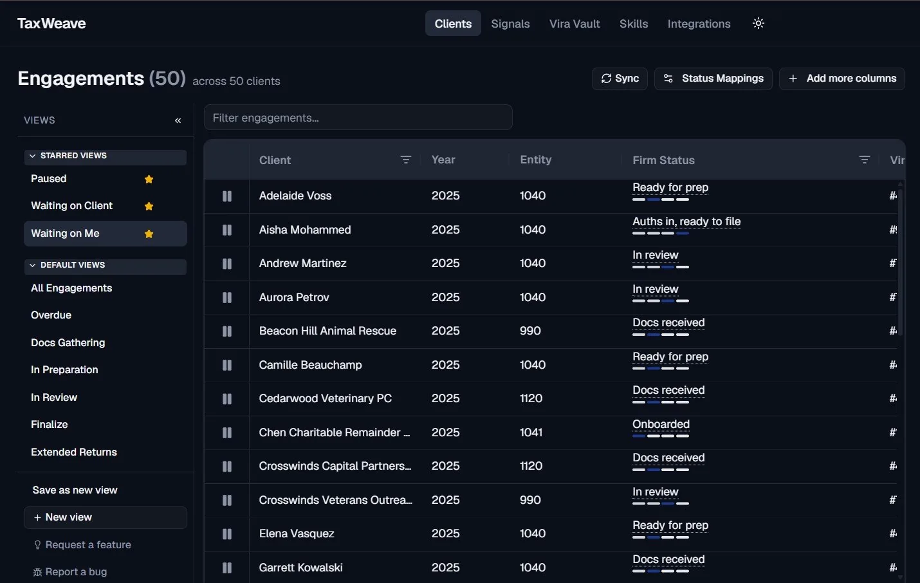Pause the Chen Charitable Remainder engagement
This screenshot has width=920, height=583.
(227, 432)
